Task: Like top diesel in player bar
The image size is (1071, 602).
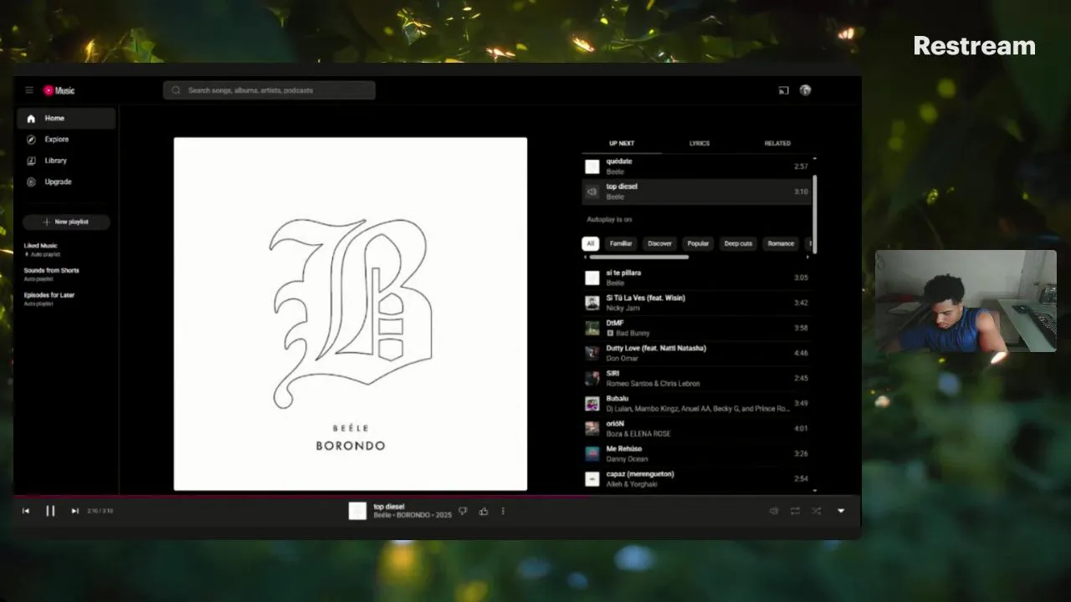Action: (x=484, y=511)
